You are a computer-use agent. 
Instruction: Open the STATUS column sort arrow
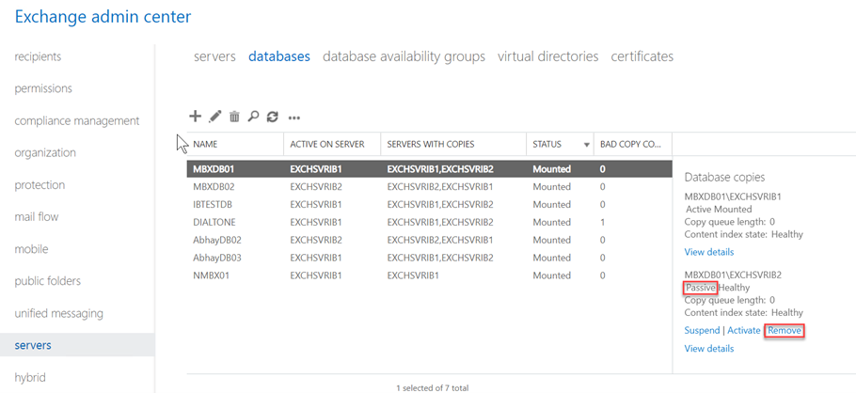(587, 145)
